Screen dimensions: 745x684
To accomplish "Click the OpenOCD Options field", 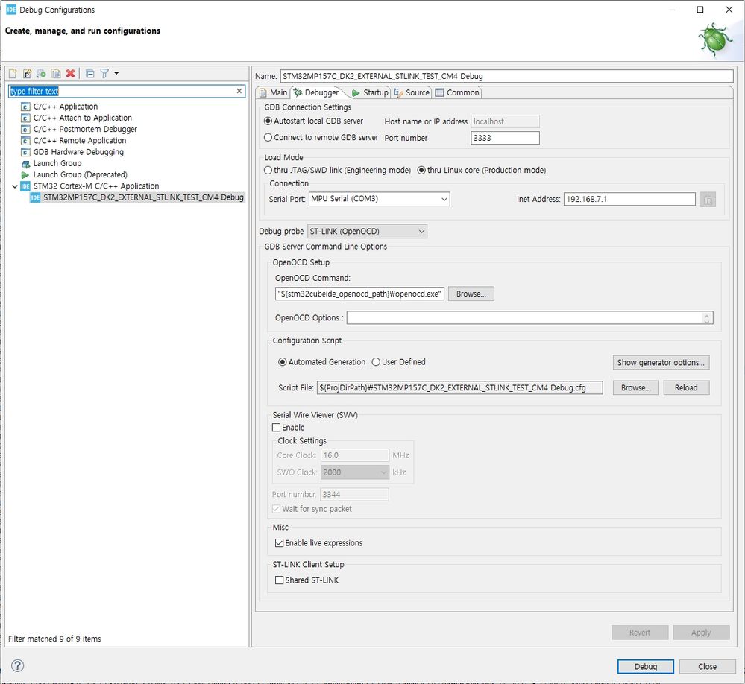I will coord(524,317).
